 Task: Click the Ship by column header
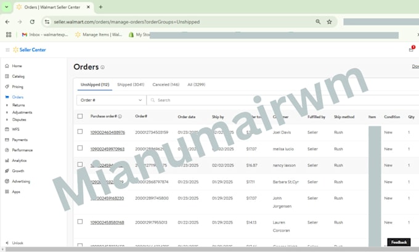[218, 117]
